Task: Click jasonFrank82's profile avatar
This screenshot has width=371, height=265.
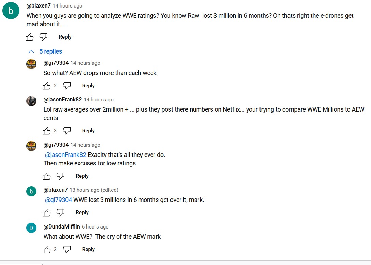Action: pyautogui.click(x=31, y=101)
